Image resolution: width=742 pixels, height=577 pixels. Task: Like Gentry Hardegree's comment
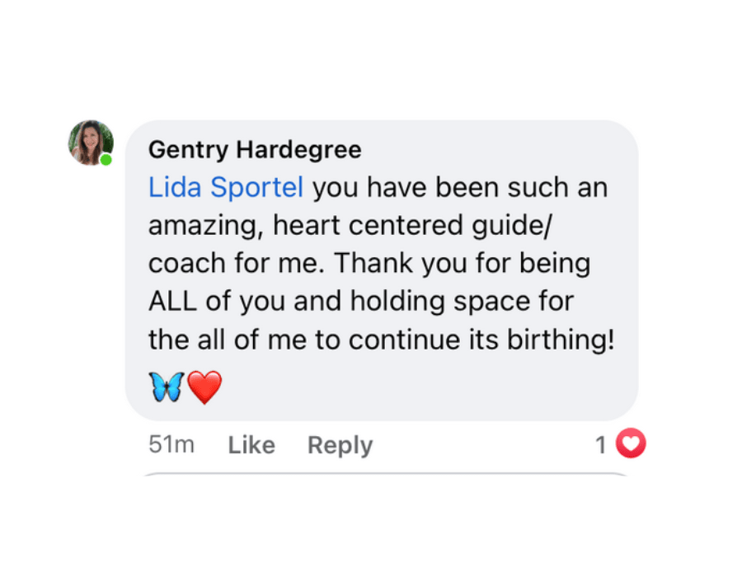[x=251, y=445]
